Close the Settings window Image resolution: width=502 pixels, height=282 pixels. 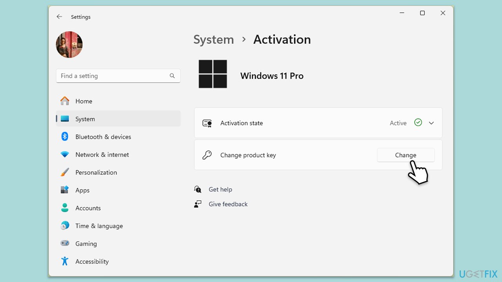pyautogui.click(x=443, y=13)
